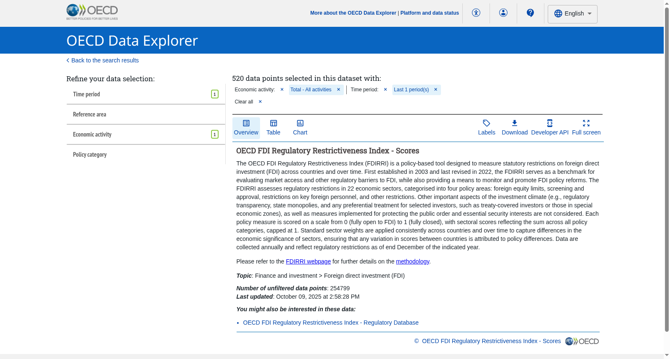Click the Last 1 period(s) chip label

pyautogui.click(x=411, y=90)
